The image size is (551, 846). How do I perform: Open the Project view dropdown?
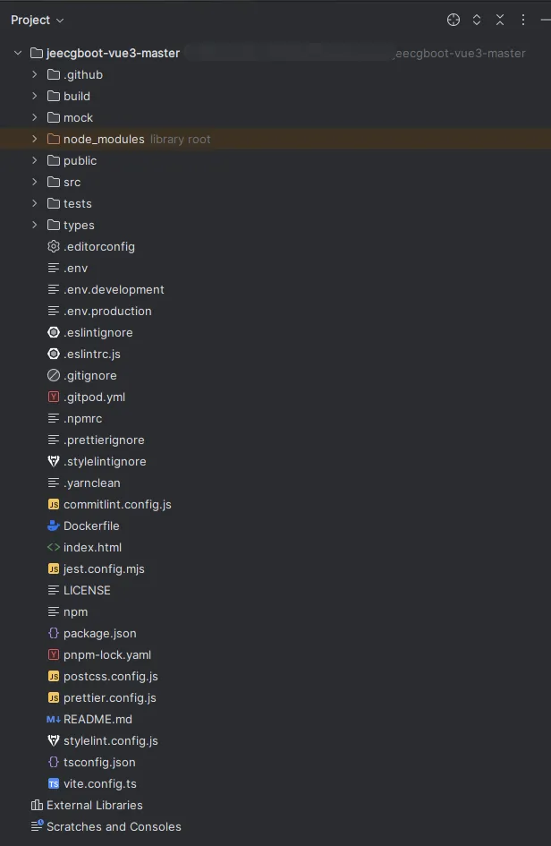(38, 20)
